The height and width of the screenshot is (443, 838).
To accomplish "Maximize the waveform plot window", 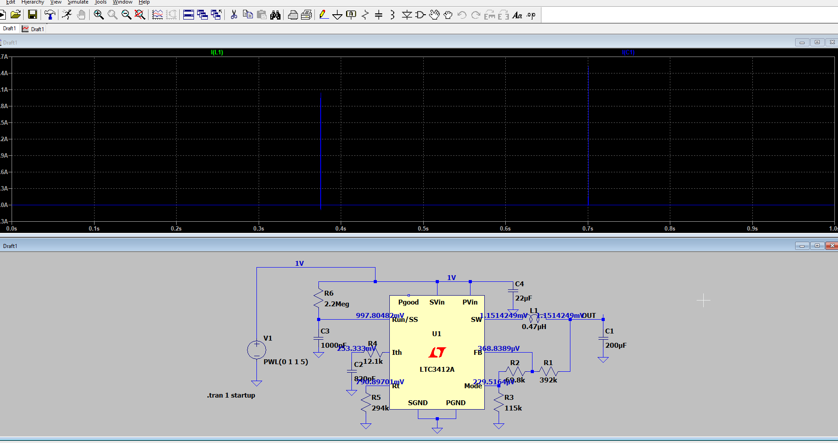I will click(x=817, y=42).
